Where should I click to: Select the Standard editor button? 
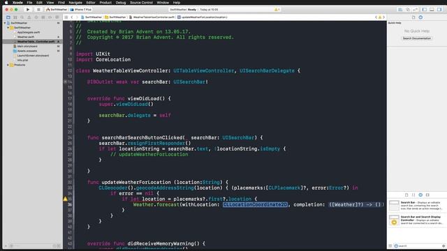[400, 10]
